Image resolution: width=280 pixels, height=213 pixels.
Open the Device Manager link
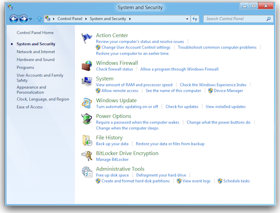pos(228,90)
